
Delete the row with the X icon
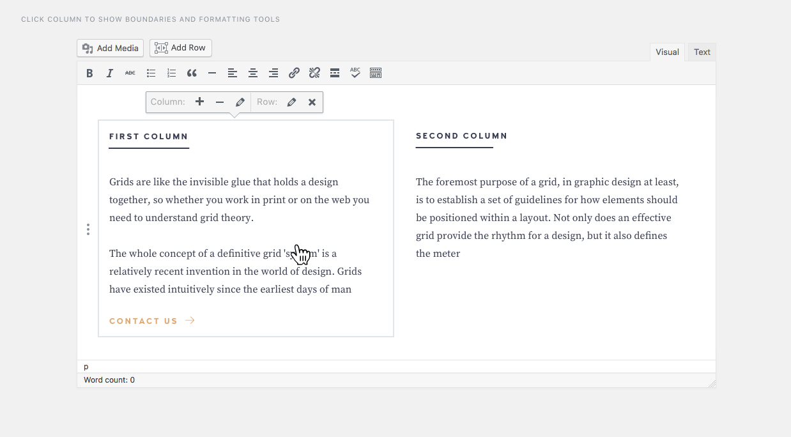tap(312, 102)
